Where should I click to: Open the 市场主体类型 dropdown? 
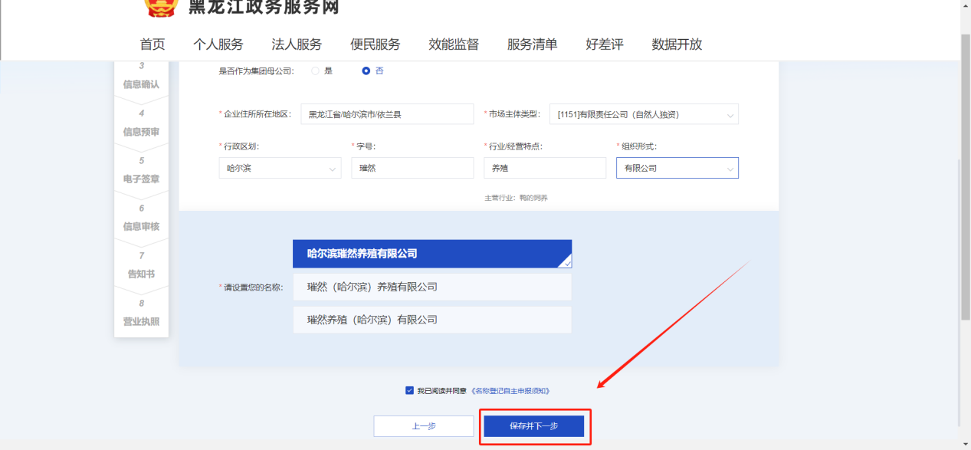tap(644, 115)
